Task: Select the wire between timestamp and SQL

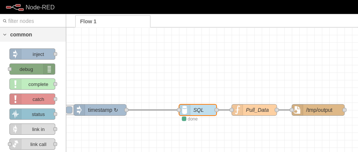Action: tap(153, 110)
